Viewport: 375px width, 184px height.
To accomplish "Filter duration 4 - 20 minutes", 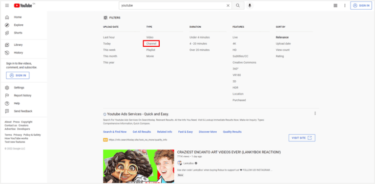I will click(x=198, y=44).
